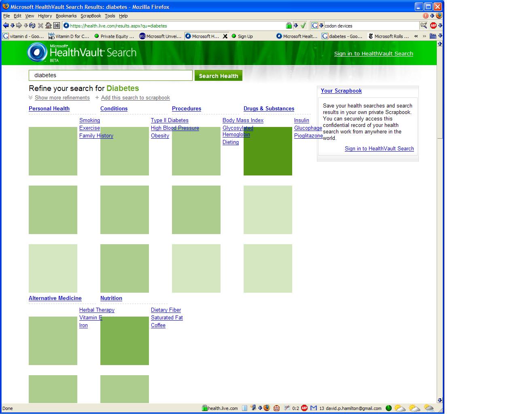Click 'Add this search to scrapbook'
518x414 pixels.
click(135, 97)
